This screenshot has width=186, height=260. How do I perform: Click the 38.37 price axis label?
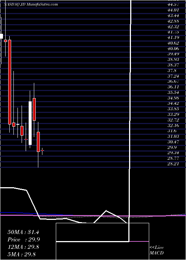point(173,65)
